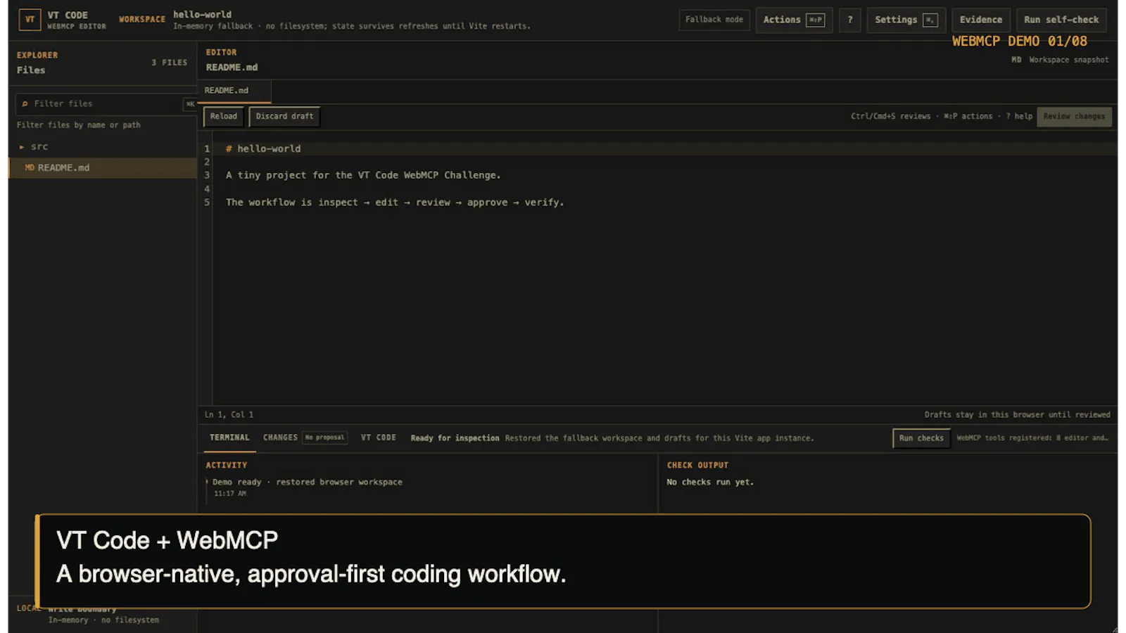Screen dimensions: 1126x633
Task: Click the No proposal badge
Action: tap(325, 437)
